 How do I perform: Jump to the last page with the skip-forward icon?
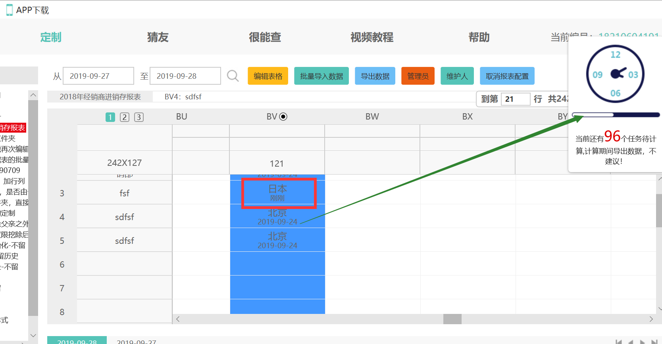pos(654,342)
